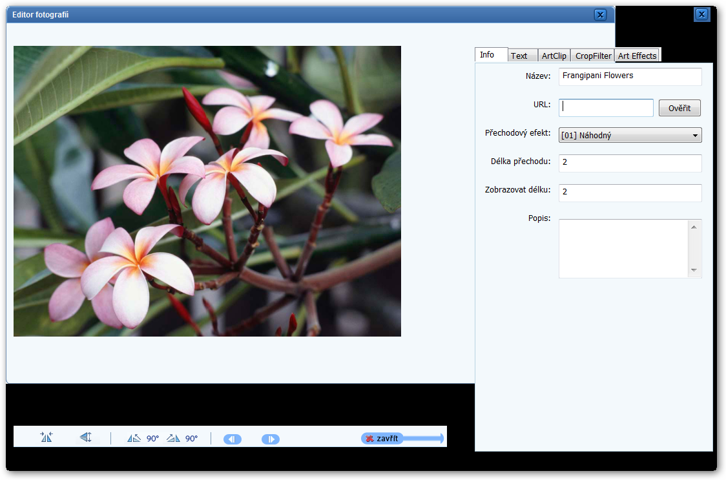Focus the URL input field
726x480 pixels.
click(606, 107)
